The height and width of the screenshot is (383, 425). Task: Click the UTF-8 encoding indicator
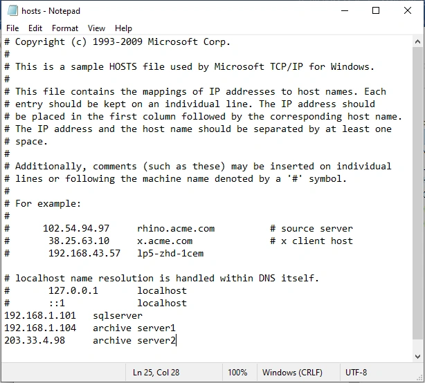tap(356, 373)
